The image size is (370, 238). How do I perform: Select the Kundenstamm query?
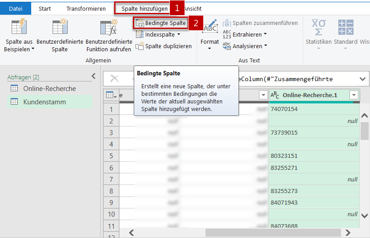click(49, 102)
